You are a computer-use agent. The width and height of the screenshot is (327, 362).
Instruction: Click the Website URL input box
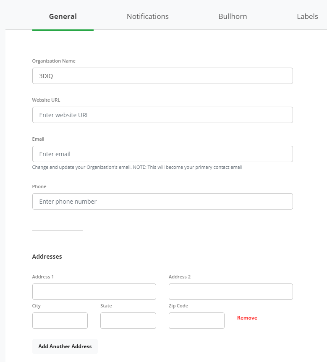pyautogui.click(x=162, y=115)
